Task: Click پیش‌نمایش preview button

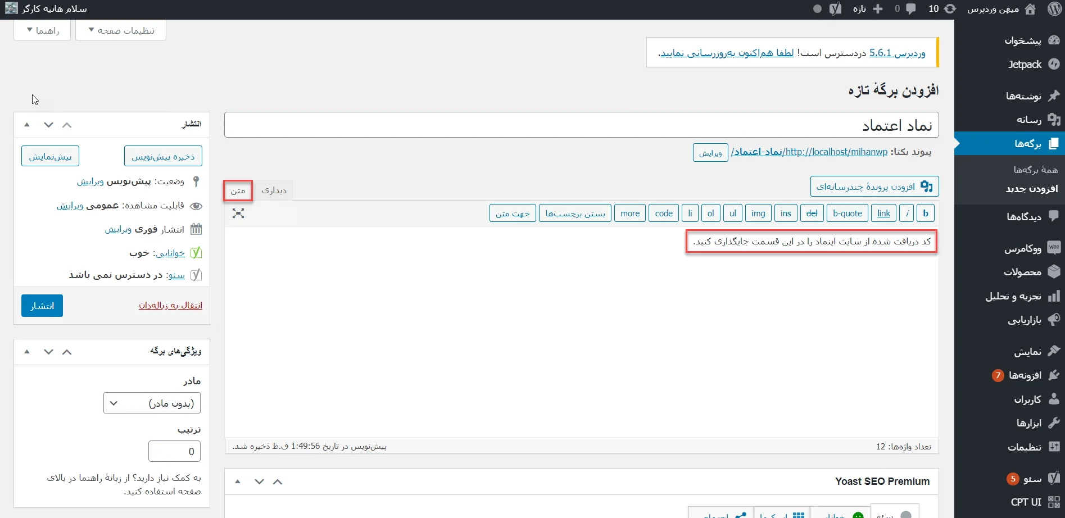Action: [51, 156]
